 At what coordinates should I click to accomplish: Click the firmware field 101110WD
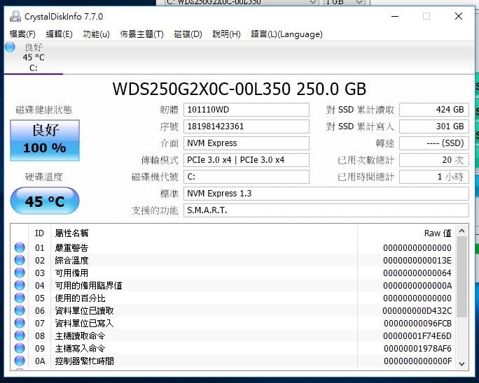(x=247, y=110)
